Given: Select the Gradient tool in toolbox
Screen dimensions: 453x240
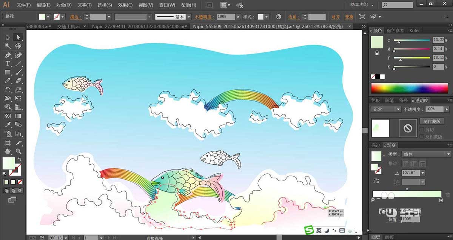Looking at the screenshot, I should [18, 116].
